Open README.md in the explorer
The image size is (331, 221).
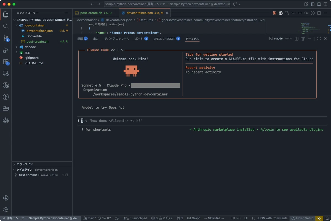click(x=34, y=63)
